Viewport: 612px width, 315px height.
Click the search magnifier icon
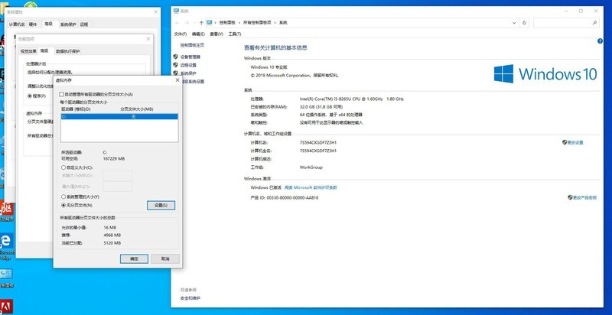595,23
